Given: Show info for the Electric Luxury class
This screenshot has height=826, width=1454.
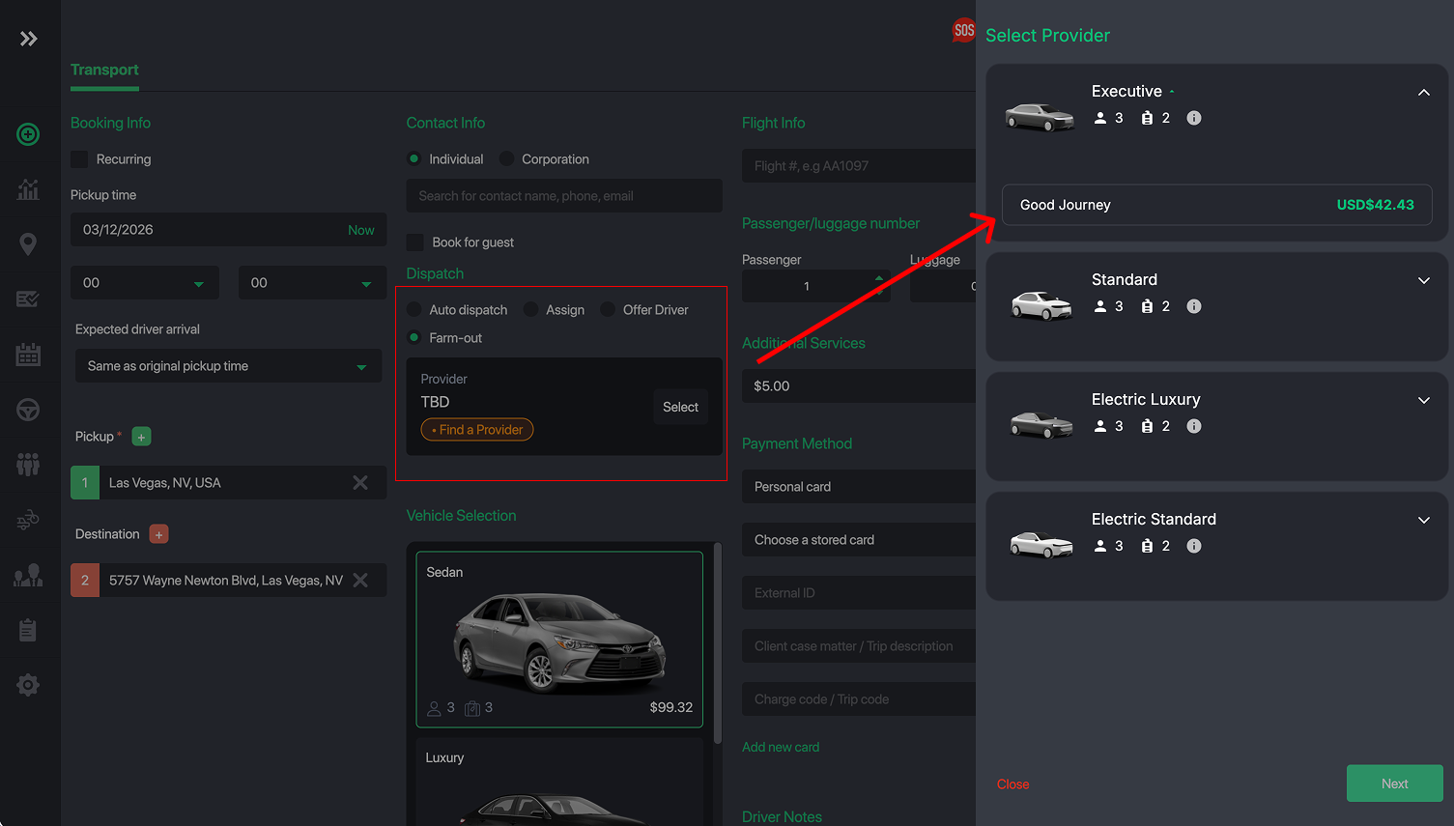Looking at the screenshot, I should coord(1194,426).
